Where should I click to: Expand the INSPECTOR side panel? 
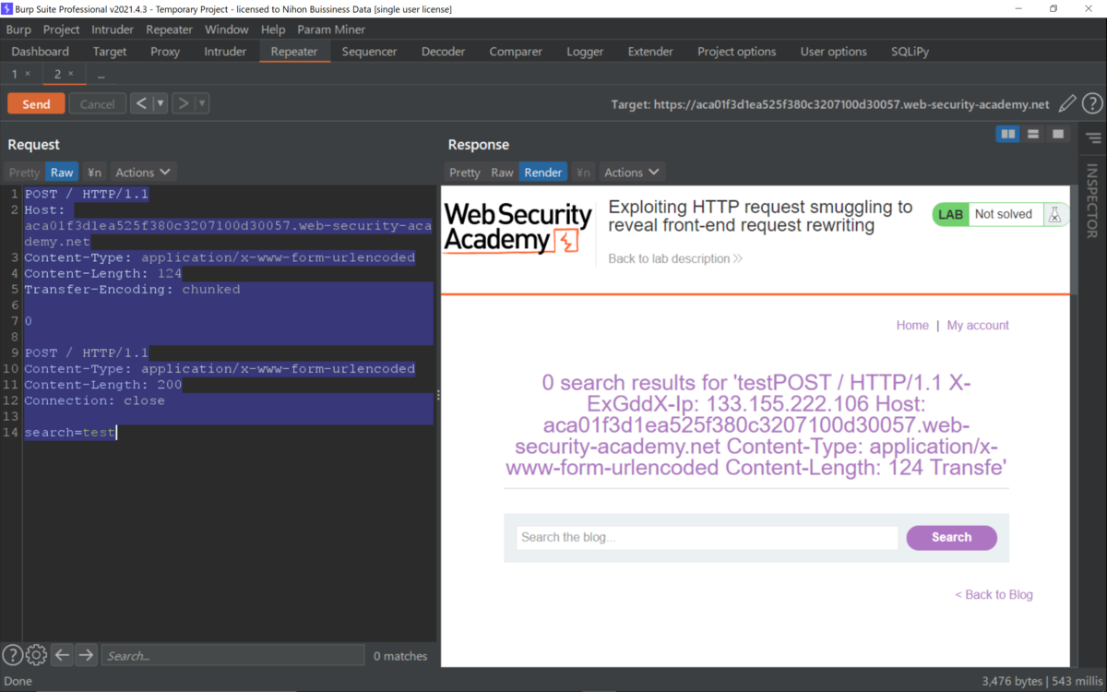1092,200
